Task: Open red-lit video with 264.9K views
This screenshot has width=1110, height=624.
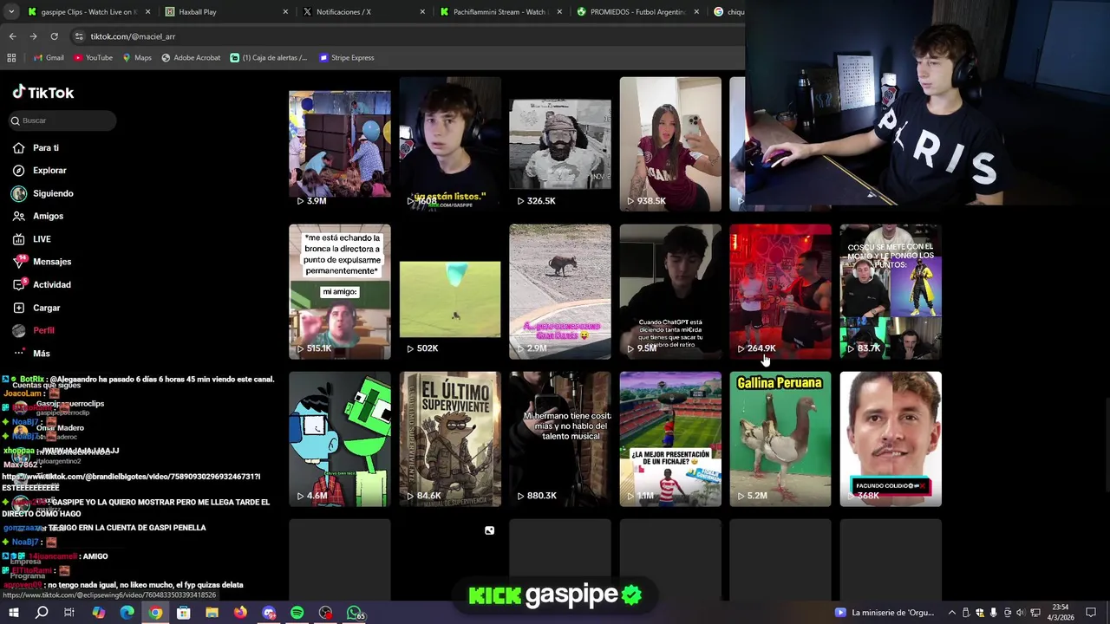Action: coord(780,291)
